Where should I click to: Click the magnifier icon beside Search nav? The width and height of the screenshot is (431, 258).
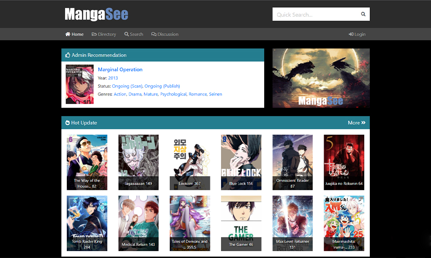coord(126,34)
